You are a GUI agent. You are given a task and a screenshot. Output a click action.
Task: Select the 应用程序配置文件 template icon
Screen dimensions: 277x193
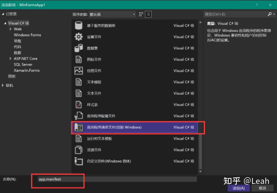(79, 116)
